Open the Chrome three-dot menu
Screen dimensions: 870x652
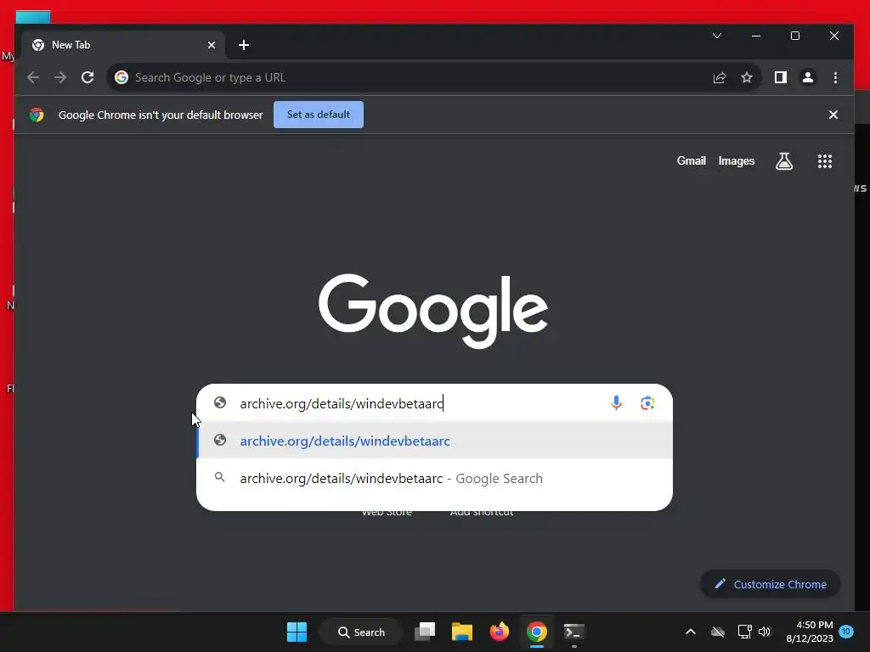click(835, 77)
